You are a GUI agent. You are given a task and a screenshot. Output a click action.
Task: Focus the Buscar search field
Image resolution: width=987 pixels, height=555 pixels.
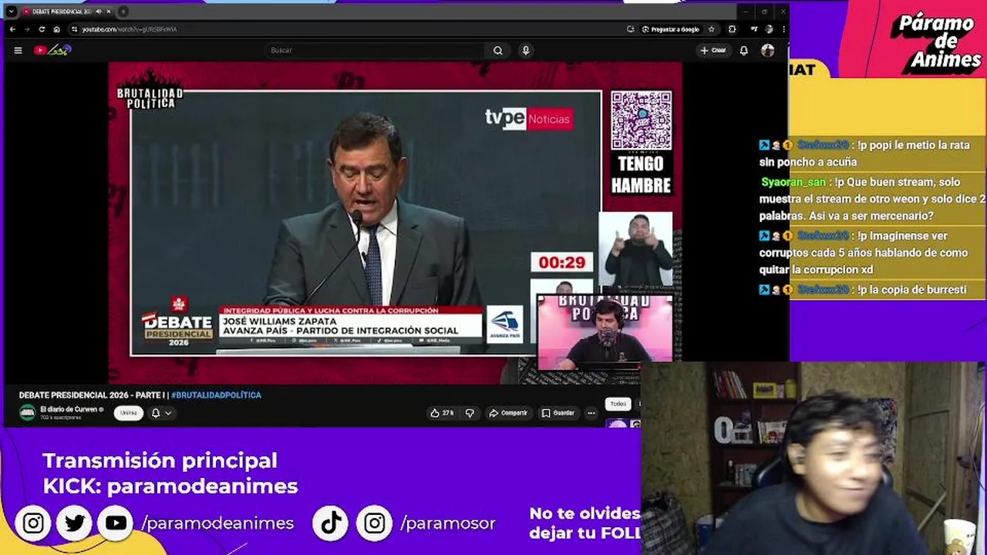pos(376,50)
